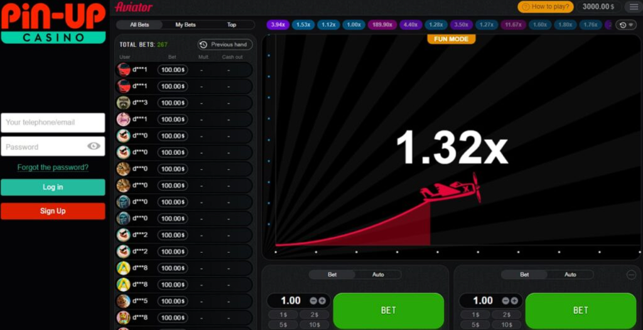Screen dimensions: 643x330
Task: Click the 4.40x history multiplier
Action: [411, 24]
